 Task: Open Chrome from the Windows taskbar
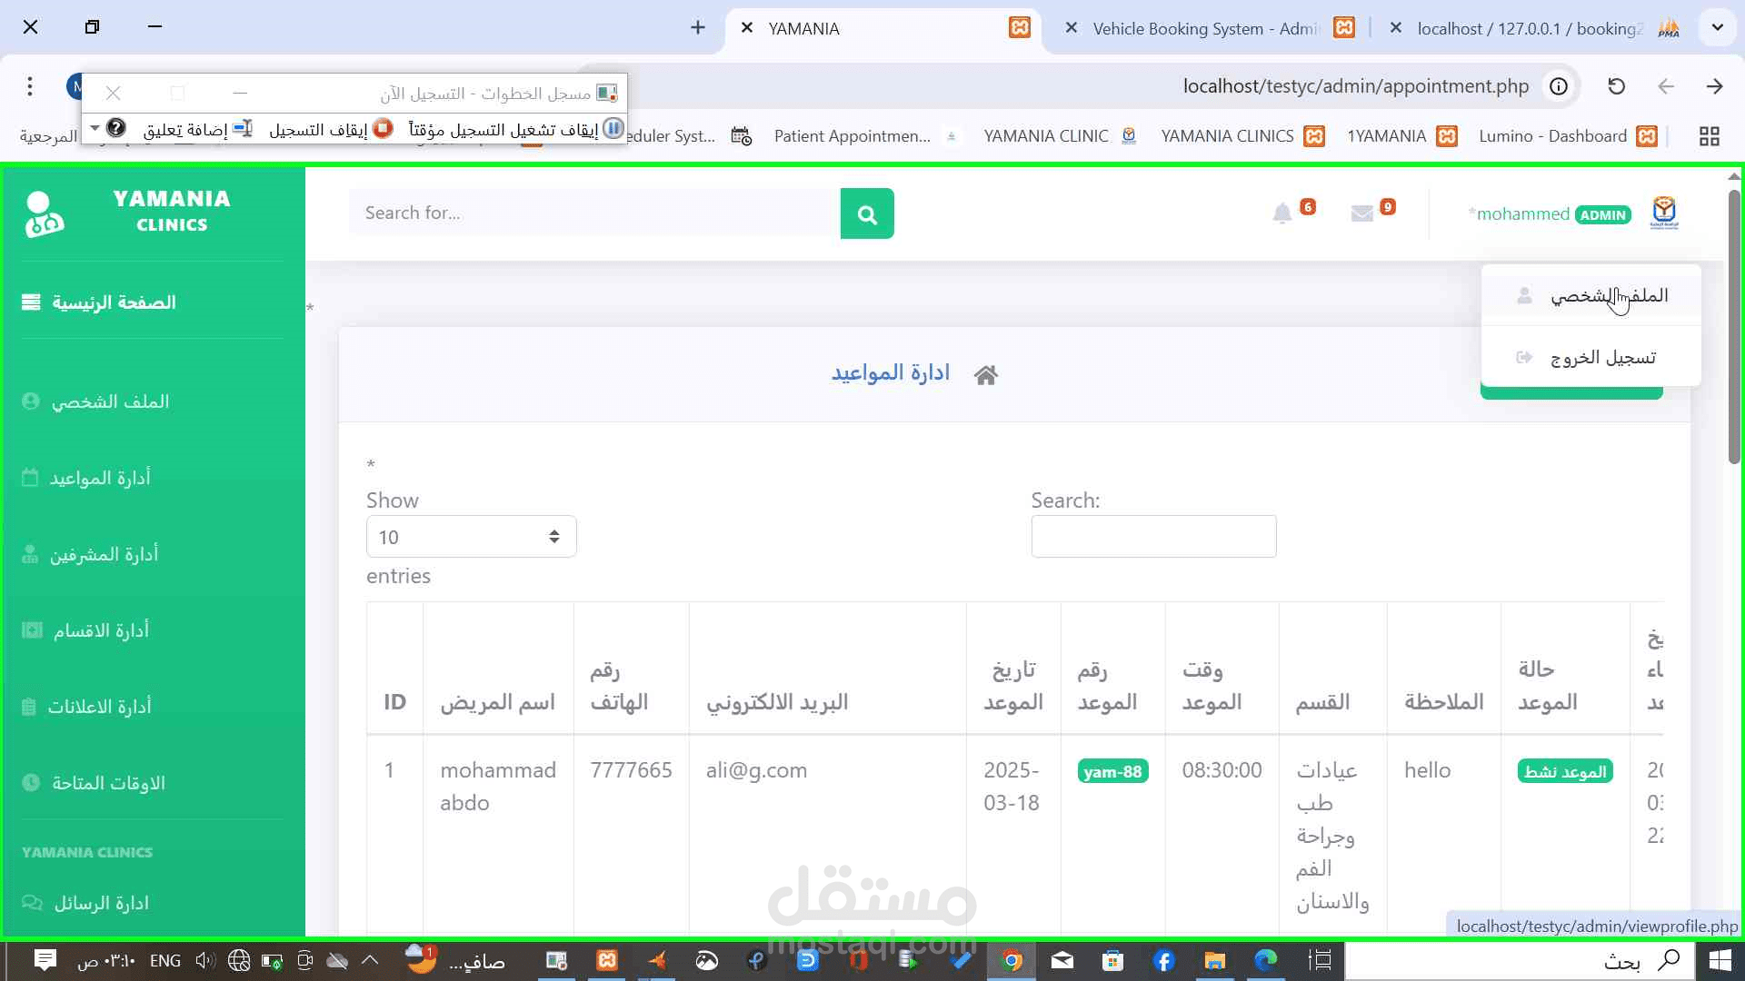tap(1011, 960)
